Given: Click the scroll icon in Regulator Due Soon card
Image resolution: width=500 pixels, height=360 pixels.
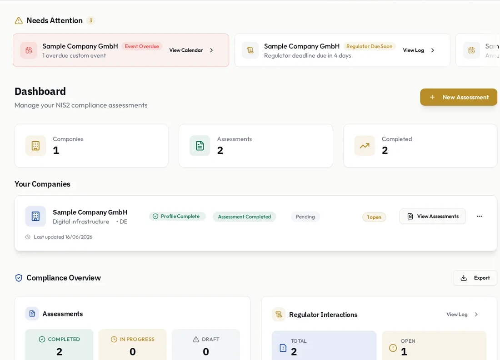Looking at the screenshot, I should [x=250, y=50].
